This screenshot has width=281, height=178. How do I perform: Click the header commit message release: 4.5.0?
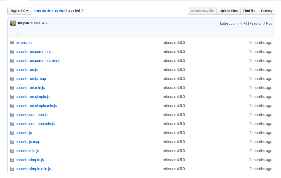[x=40, y=23]
